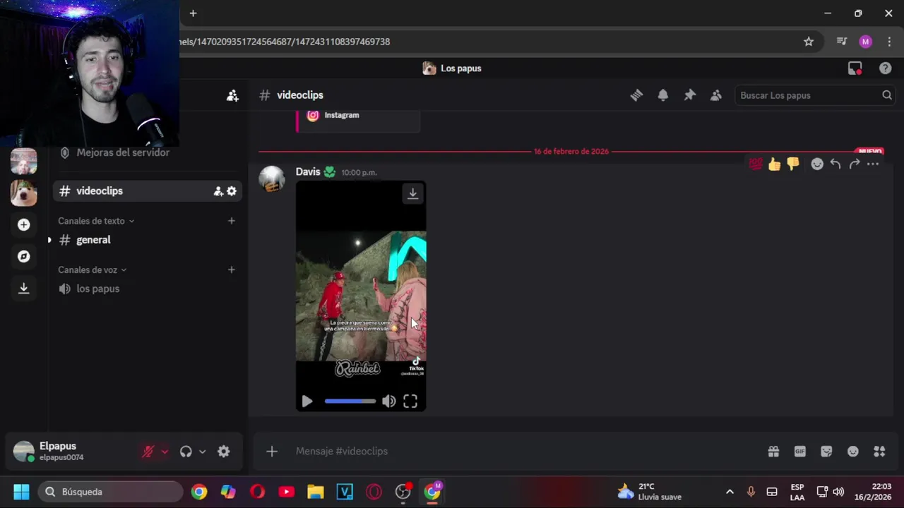904x508 pixels.
Task: Adjust the video progress slider
Action: 350,401
